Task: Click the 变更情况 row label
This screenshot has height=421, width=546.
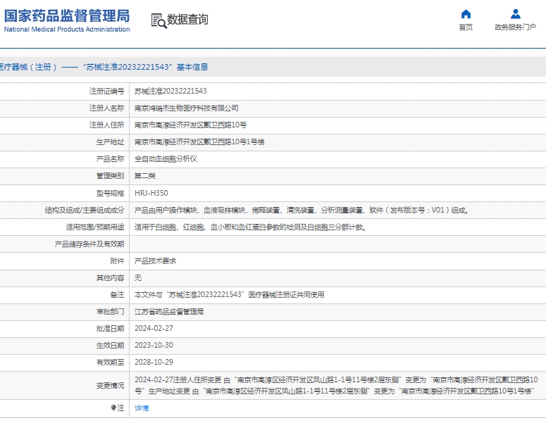Action: 110,386
